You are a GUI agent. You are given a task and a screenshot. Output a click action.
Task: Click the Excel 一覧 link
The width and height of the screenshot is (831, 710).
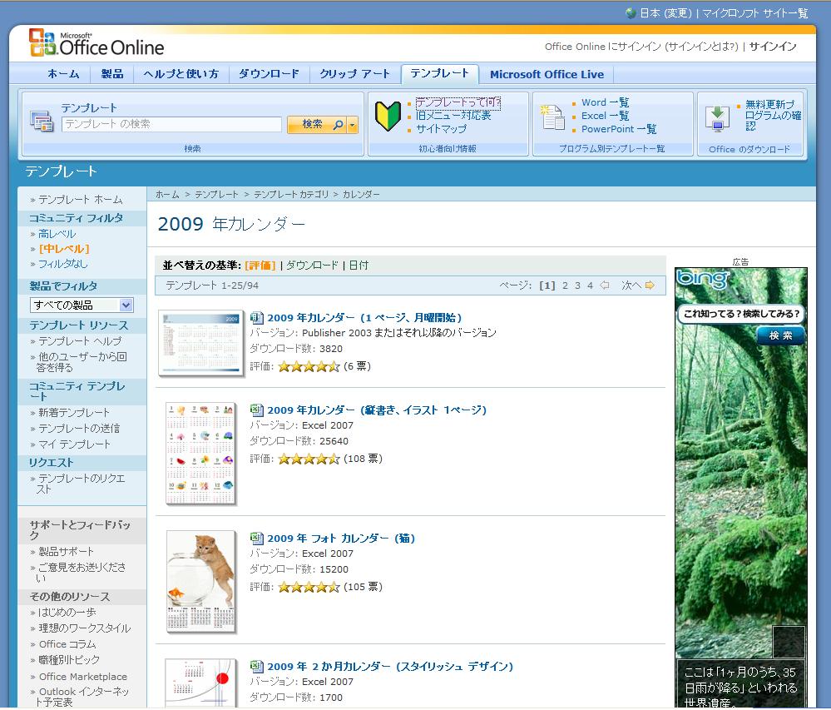pyautogui.click(x=606, y=116)
